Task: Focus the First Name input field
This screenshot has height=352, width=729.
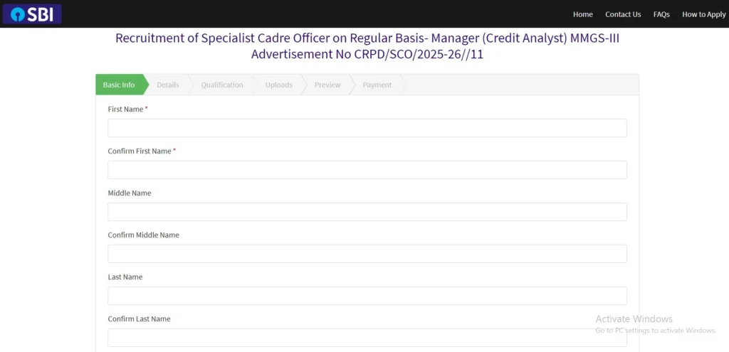Action: (x=367, y=128)
